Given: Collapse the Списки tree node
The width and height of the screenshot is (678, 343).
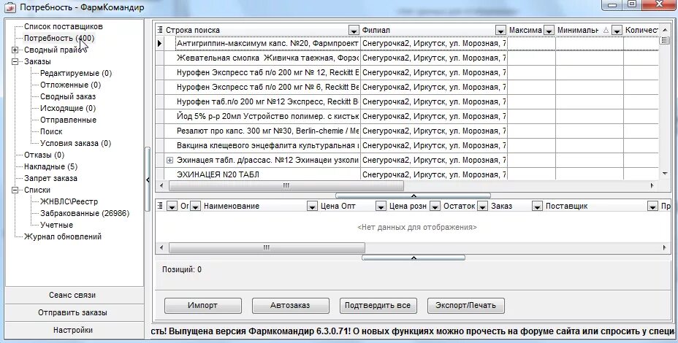Looking at the screenshot, I should [15, 190].
